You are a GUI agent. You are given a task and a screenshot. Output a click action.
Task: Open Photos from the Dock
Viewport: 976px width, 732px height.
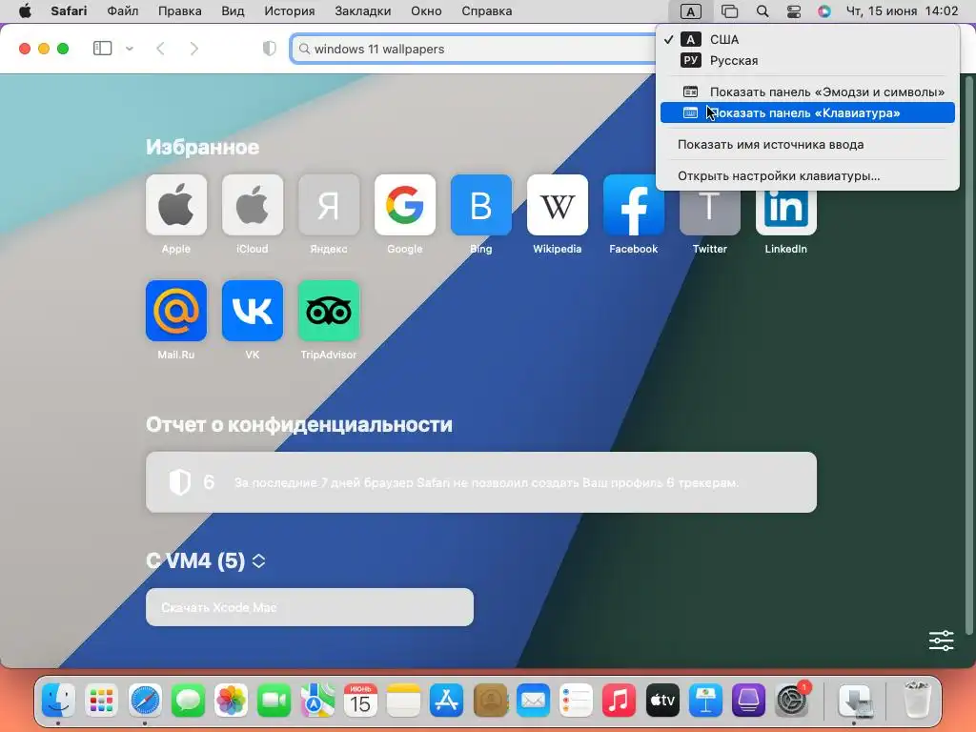[x=231, y=701]
